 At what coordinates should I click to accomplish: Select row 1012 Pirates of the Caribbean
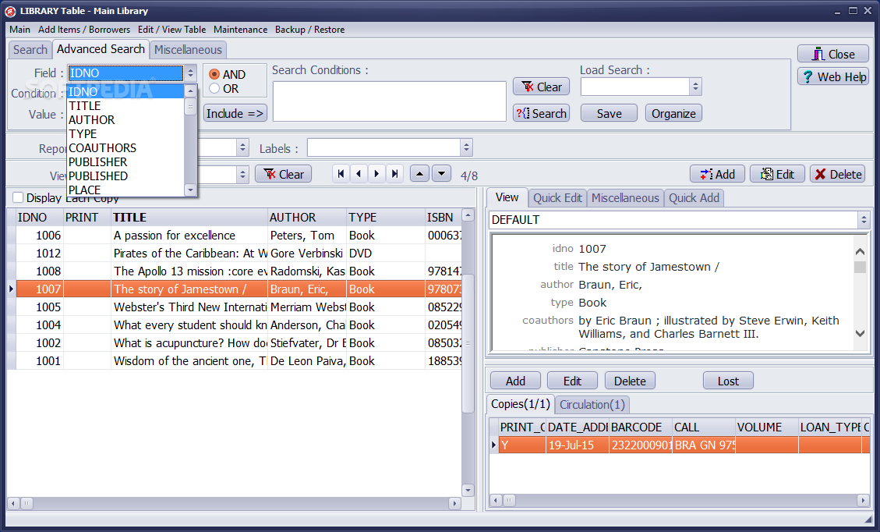tap(239, 254)
